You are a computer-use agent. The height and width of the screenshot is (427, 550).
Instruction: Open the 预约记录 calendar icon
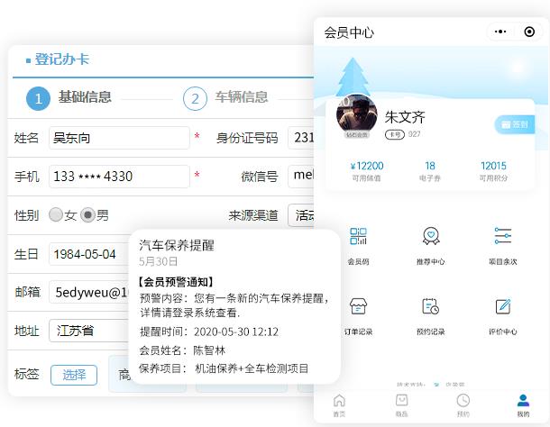coord(431,306)
